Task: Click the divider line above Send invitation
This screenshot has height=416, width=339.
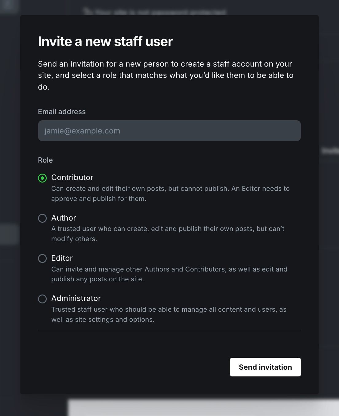Action: 169,331
